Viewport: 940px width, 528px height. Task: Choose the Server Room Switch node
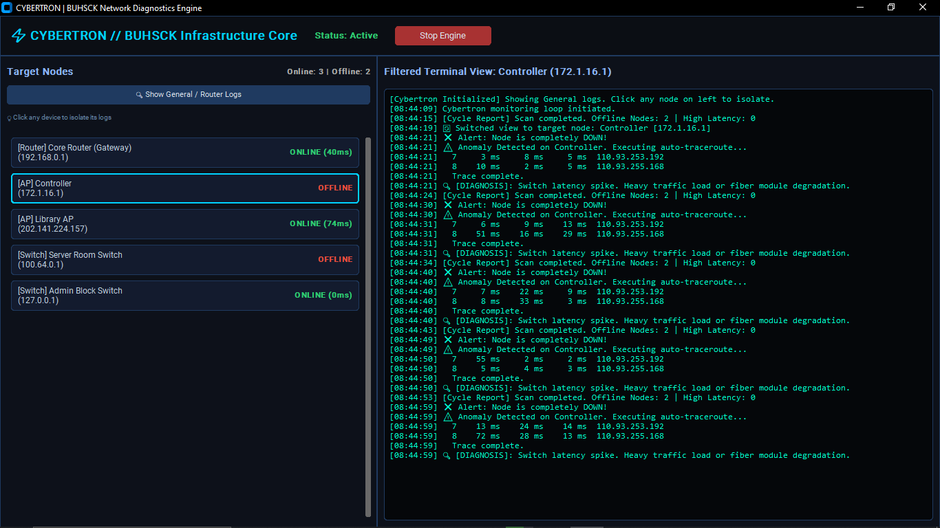[185, 260]
